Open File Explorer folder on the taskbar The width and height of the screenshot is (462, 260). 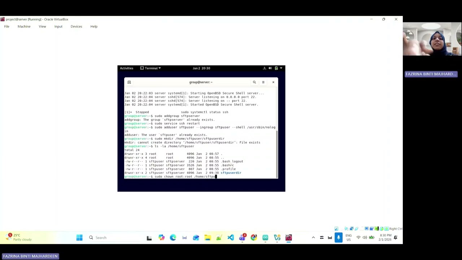click(208, 238)
